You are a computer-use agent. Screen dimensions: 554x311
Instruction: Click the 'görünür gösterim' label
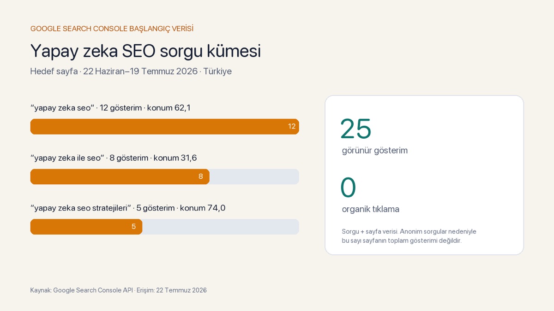[x=375, y=151]
